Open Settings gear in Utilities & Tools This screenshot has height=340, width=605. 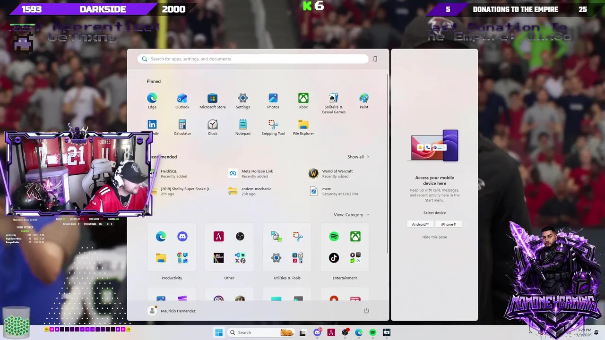(x=276, y=258)
